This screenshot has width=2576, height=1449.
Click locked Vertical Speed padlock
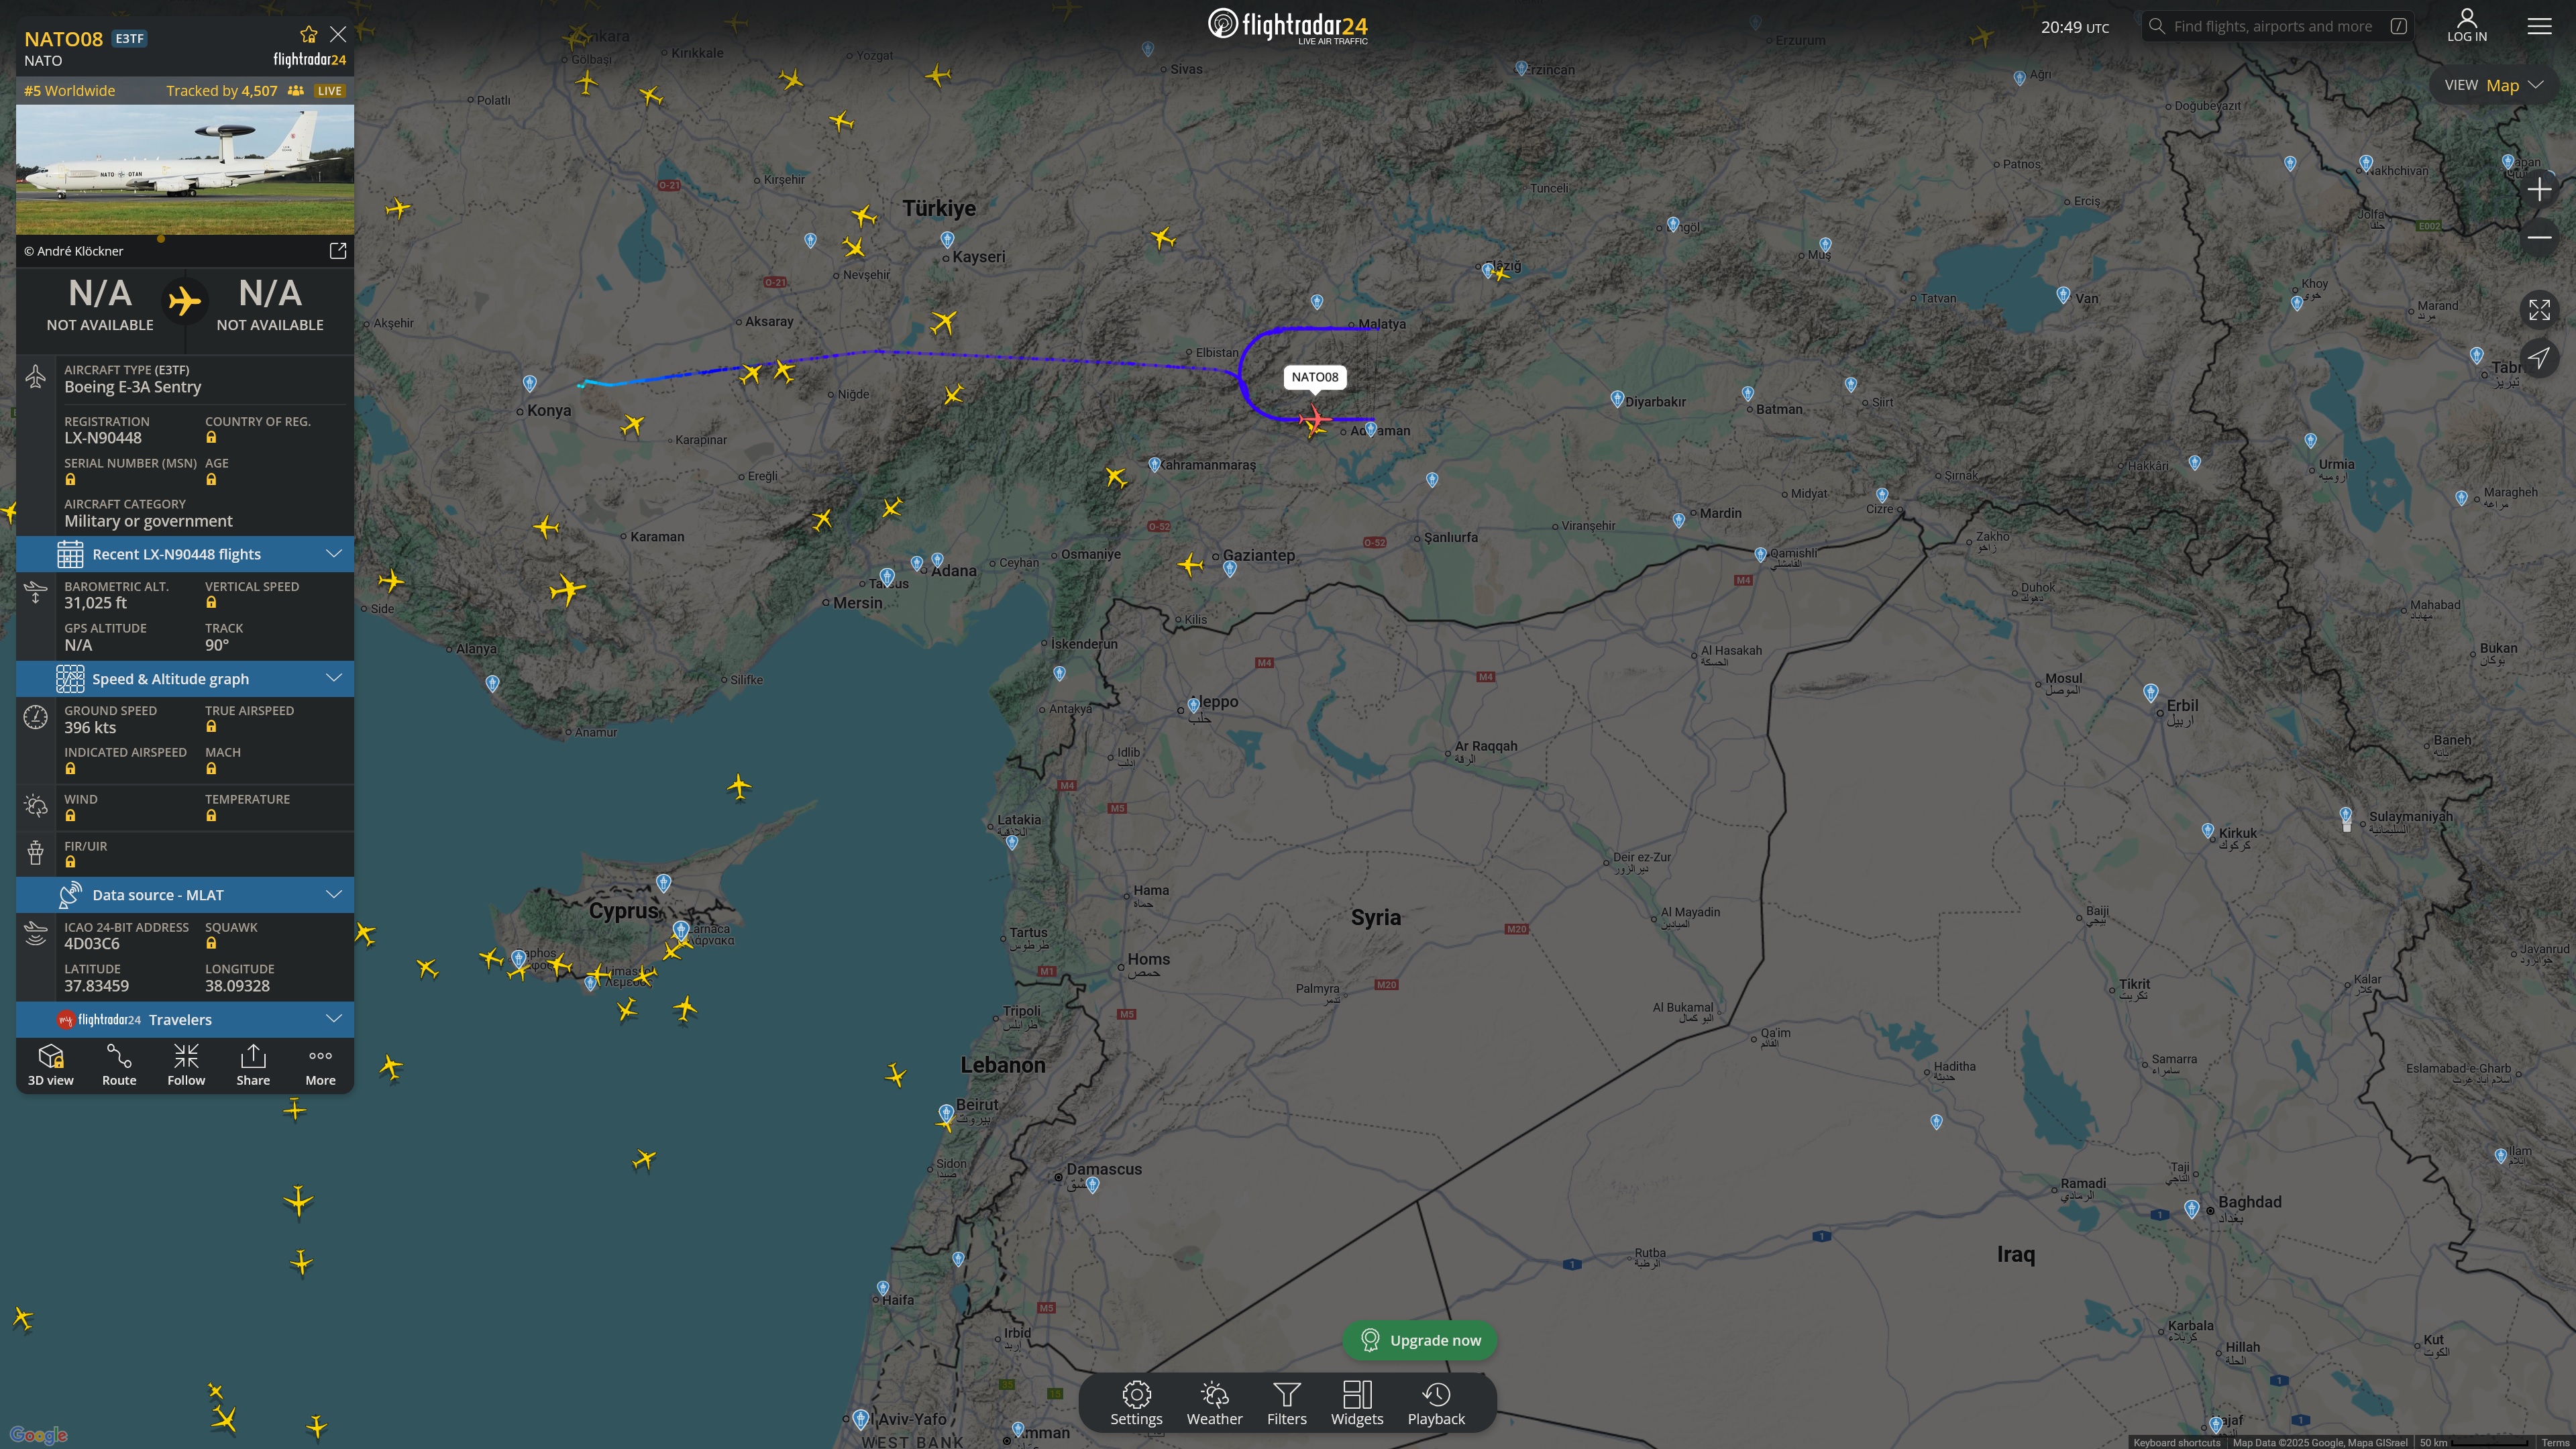click(211, 603)
